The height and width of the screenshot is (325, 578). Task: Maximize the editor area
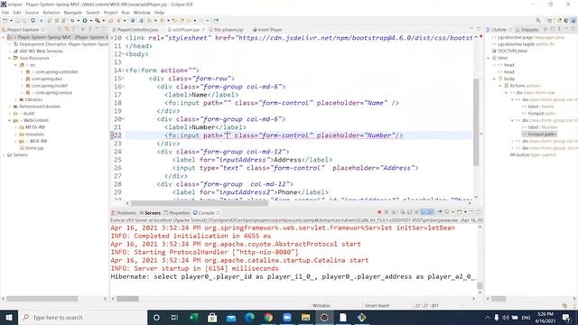point(479,29)
